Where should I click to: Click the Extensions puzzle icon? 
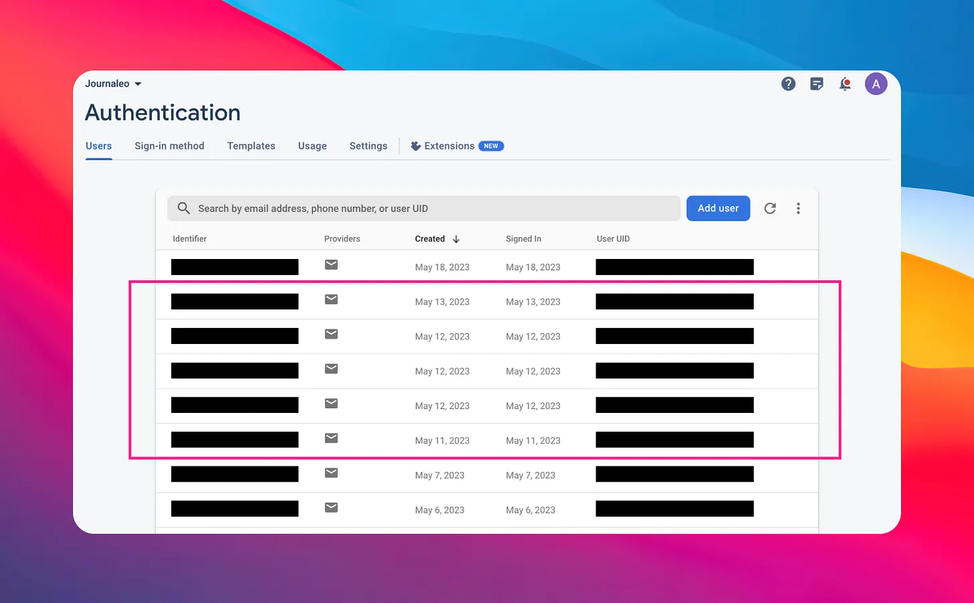click(415, 146)
